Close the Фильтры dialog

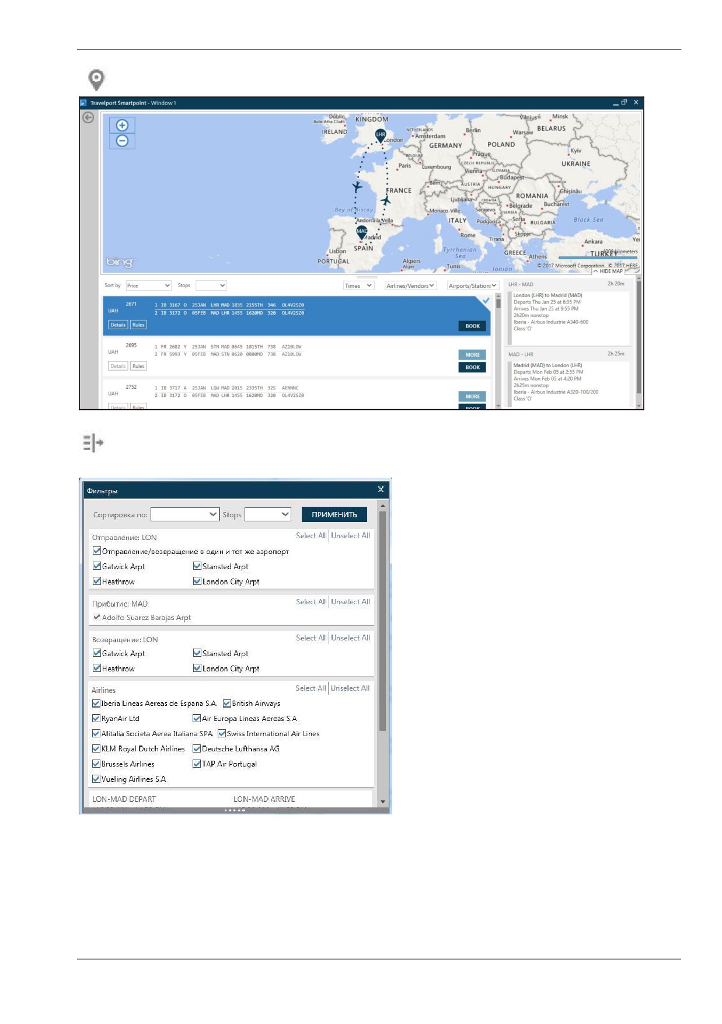(x=381, y=489)
